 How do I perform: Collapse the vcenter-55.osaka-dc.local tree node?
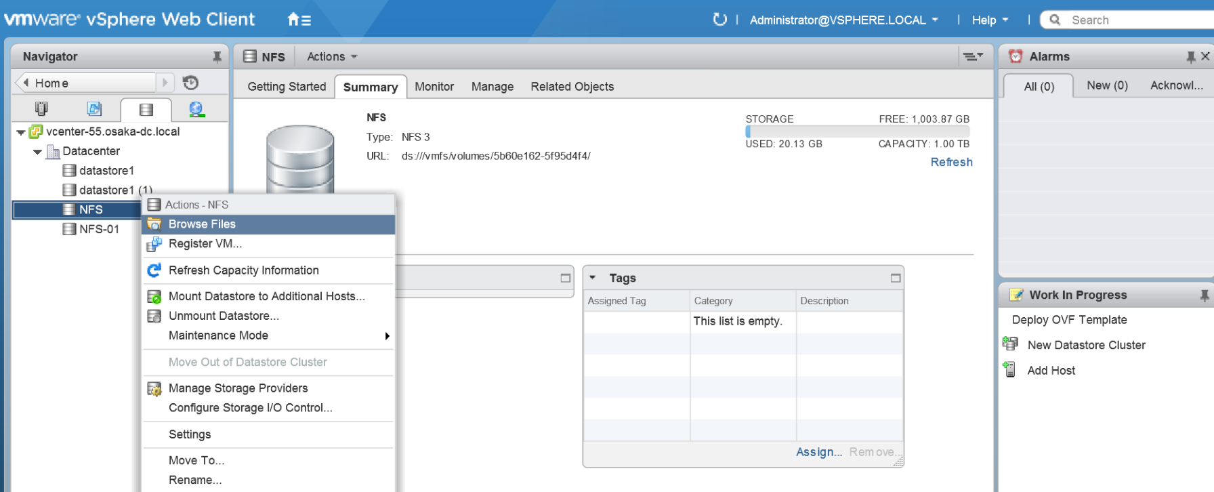21,132
